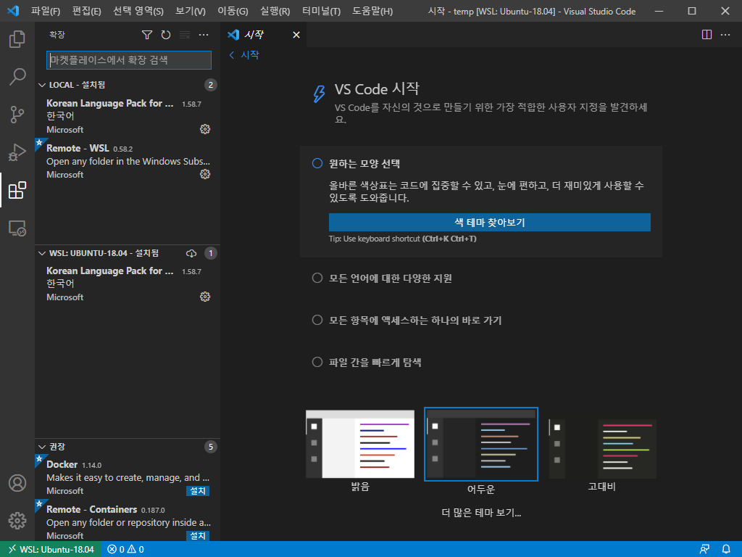This screenshot has width=742, height=557.
Task: Click the WSL: Ubuntu-18.04 remote indicator
Action: (x=50, y=550)
